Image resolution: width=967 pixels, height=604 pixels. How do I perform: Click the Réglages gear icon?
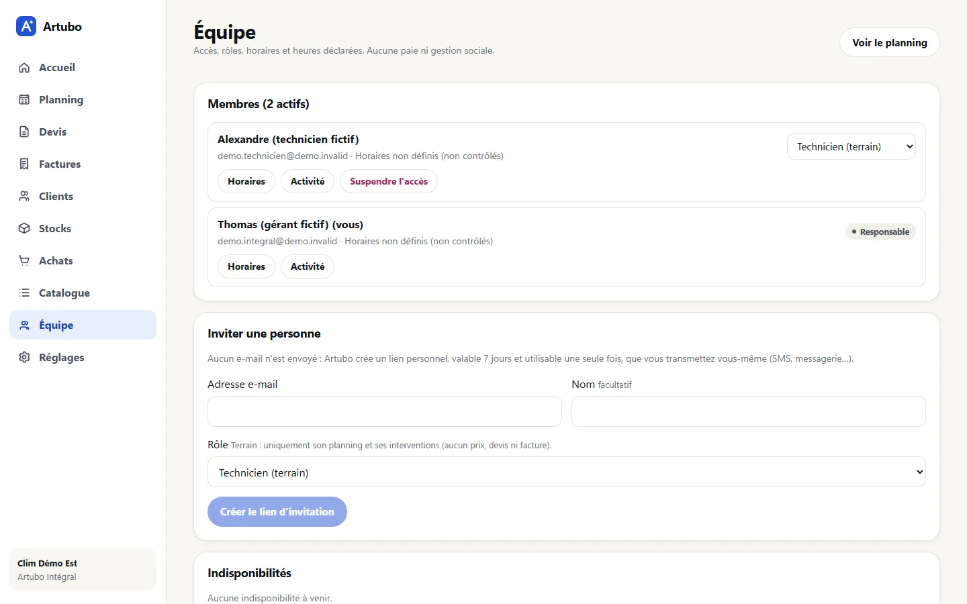pos(24,358)
